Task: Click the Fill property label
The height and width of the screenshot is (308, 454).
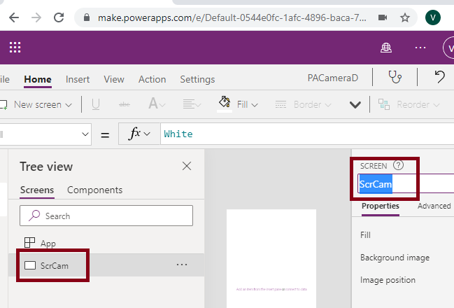Action: (x=365, y=235)
